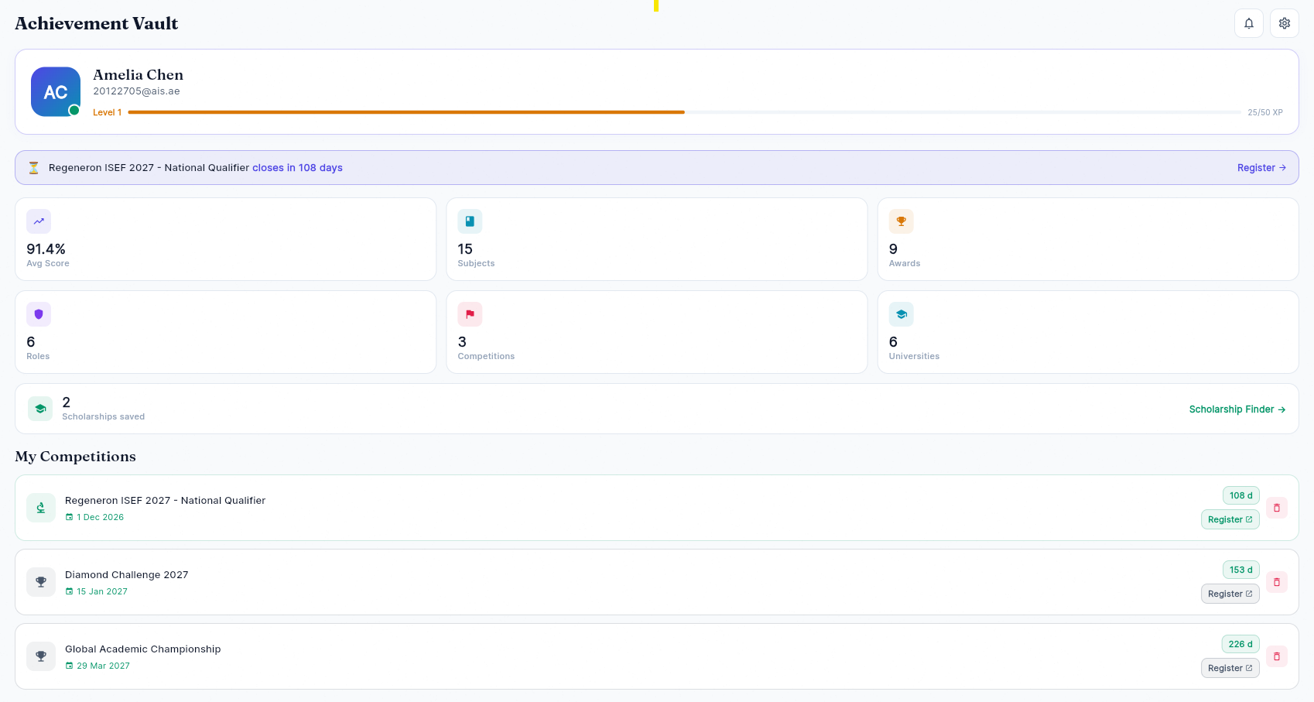Click the closes in 108 days text
Image resolution: width=1314 pixels, height=702 pixels.
(297, 168)
